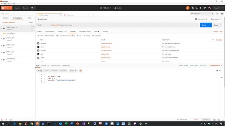Switch to the Authorization tab

pyautogui.click(x=50, y=31)
